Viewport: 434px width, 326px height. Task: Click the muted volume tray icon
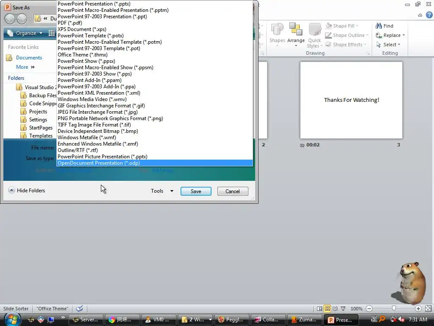point(401,319)
